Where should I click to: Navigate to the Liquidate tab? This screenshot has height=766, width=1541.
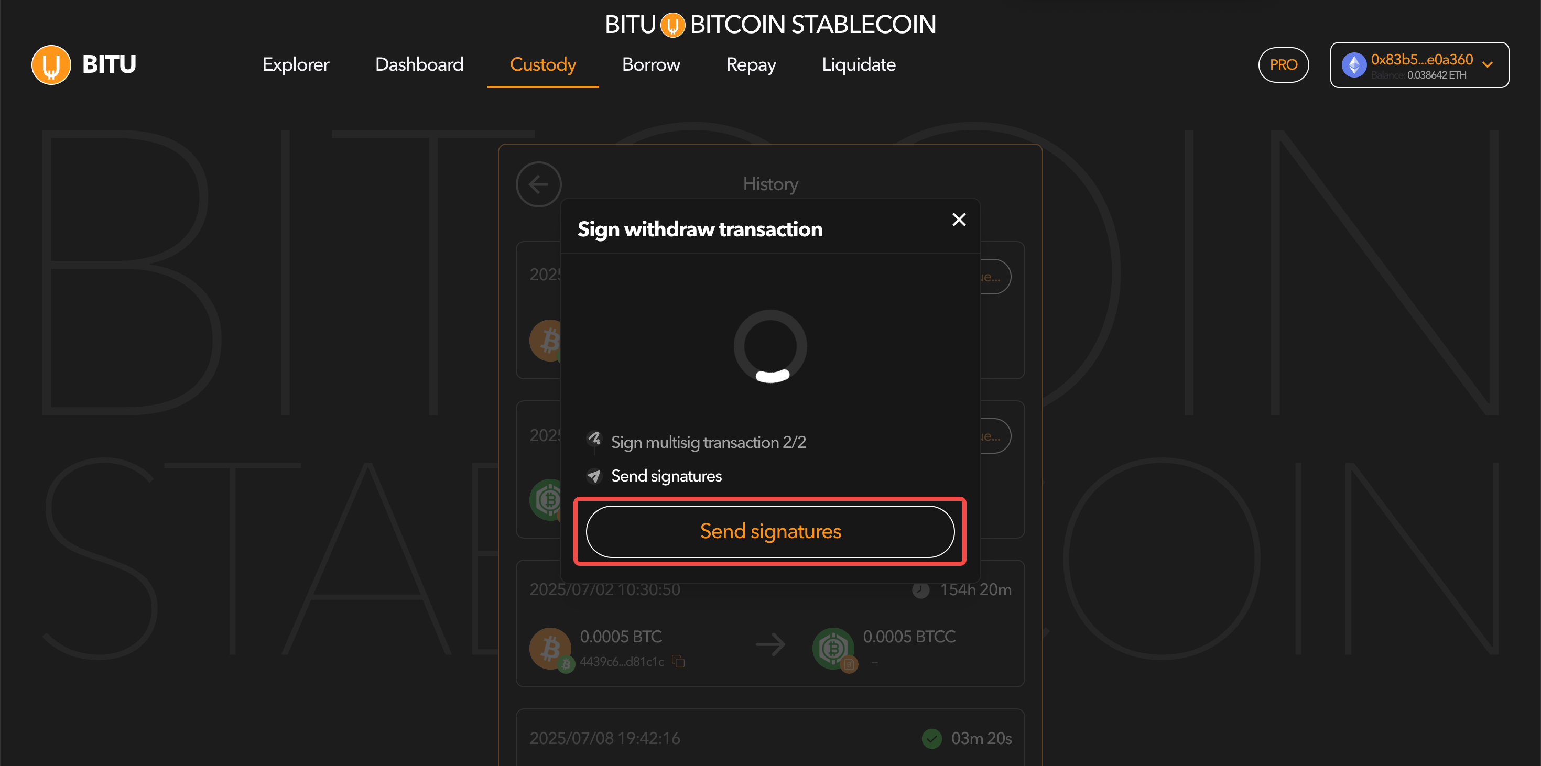859,64
